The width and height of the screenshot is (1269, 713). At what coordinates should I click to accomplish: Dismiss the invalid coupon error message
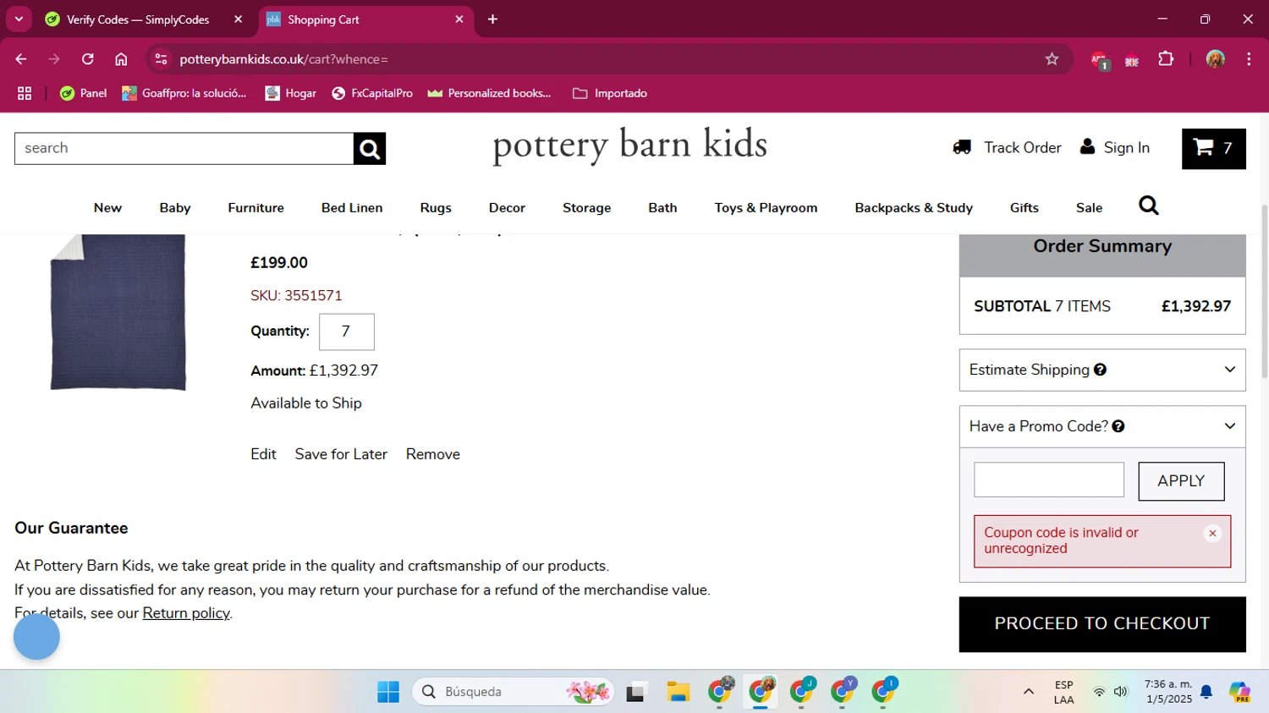tap(1212, 534)
